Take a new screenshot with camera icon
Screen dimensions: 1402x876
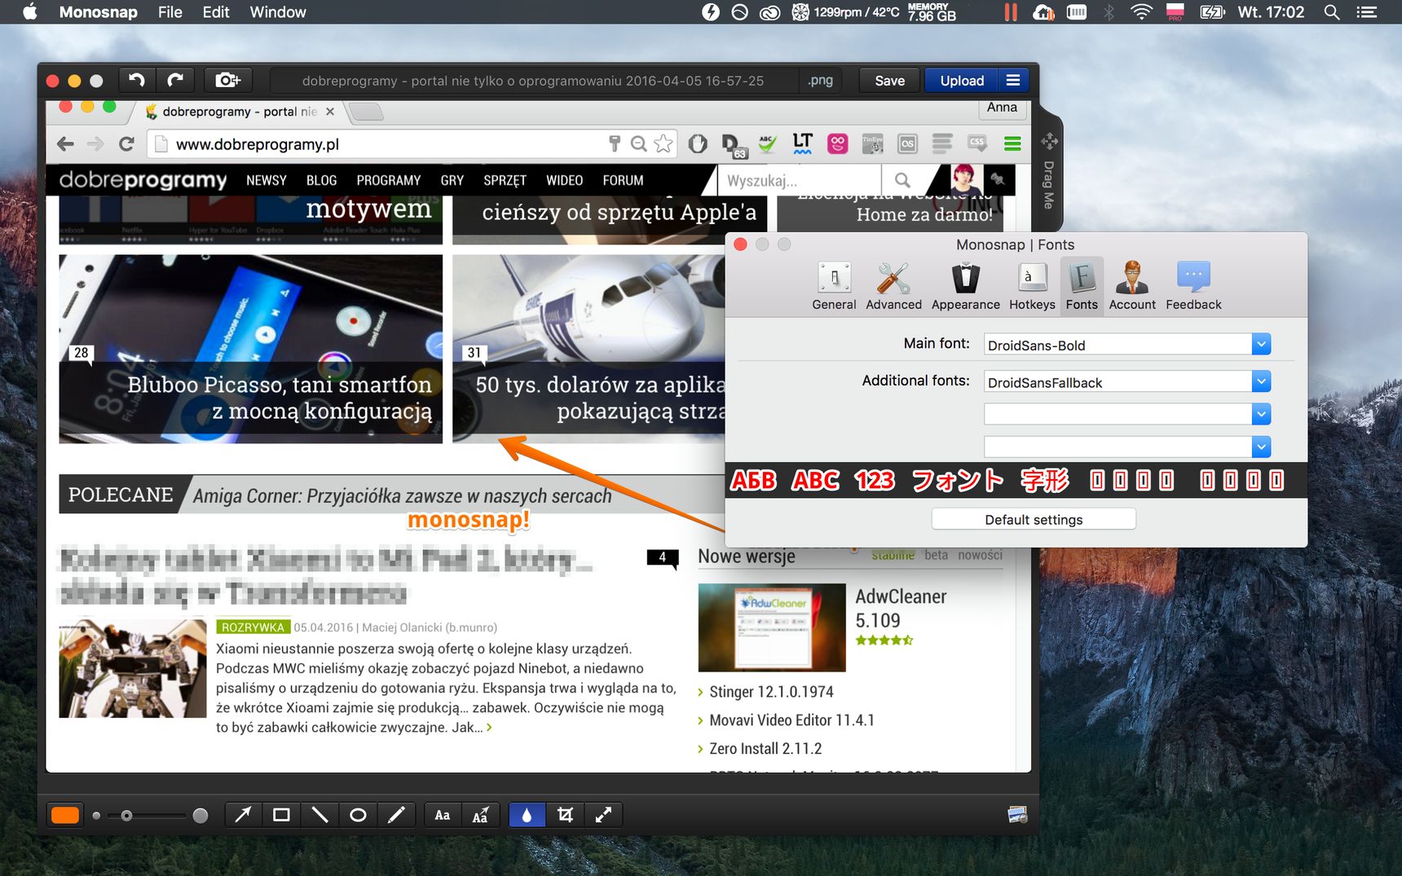coord(227,80)
